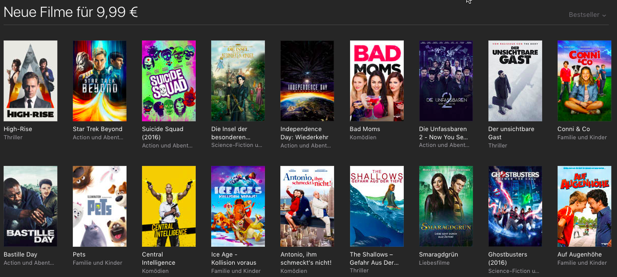Open Die Insel der besonderen Kinder poster
Viewport: 617px width, 277px height.
238,81
